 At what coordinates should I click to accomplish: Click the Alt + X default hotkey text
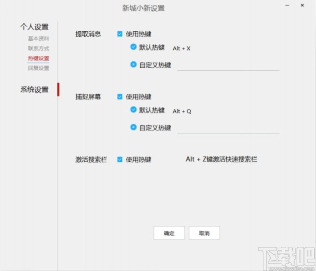point(181,48)
